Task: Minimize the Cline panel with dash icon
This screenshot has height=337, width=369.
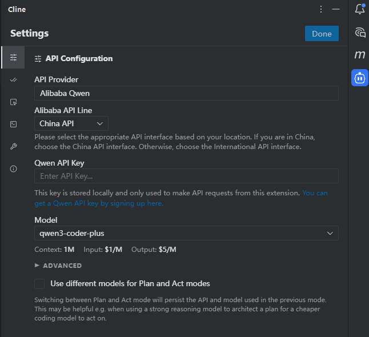Action: tap(336, 9)
